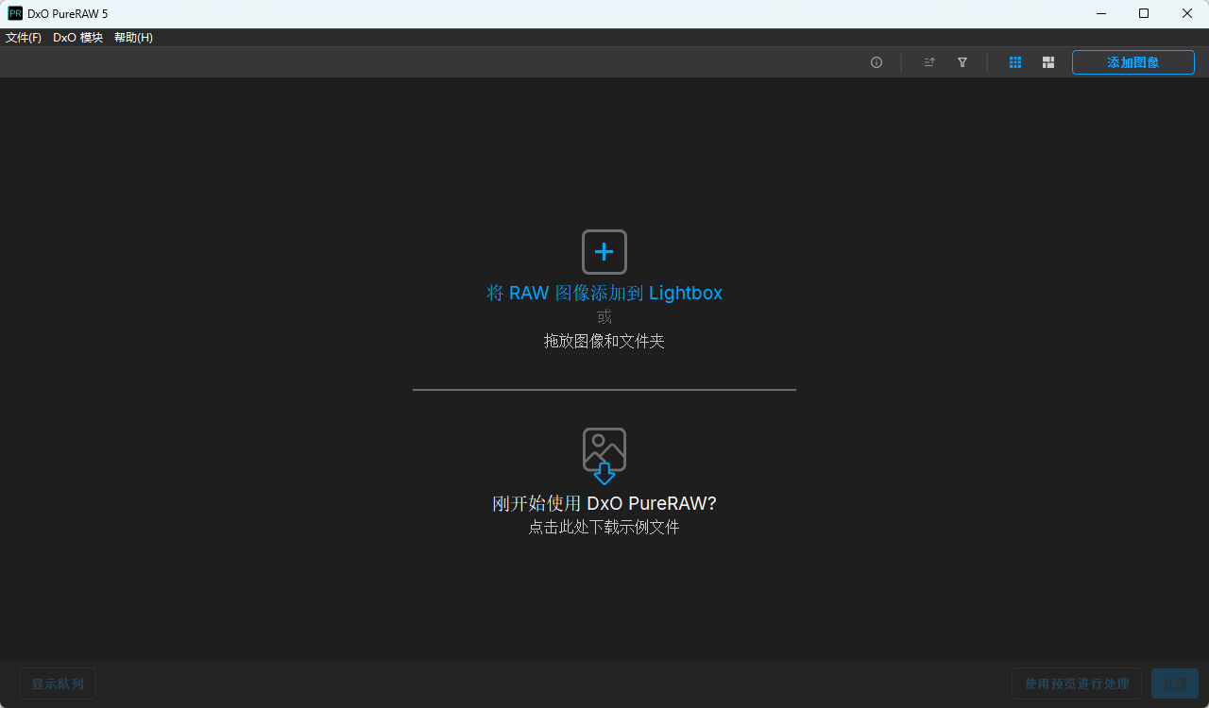Click the download sample images icon
Image resolution: width=1209 pixels, height=708 pixels.
(x=604, y=456)
